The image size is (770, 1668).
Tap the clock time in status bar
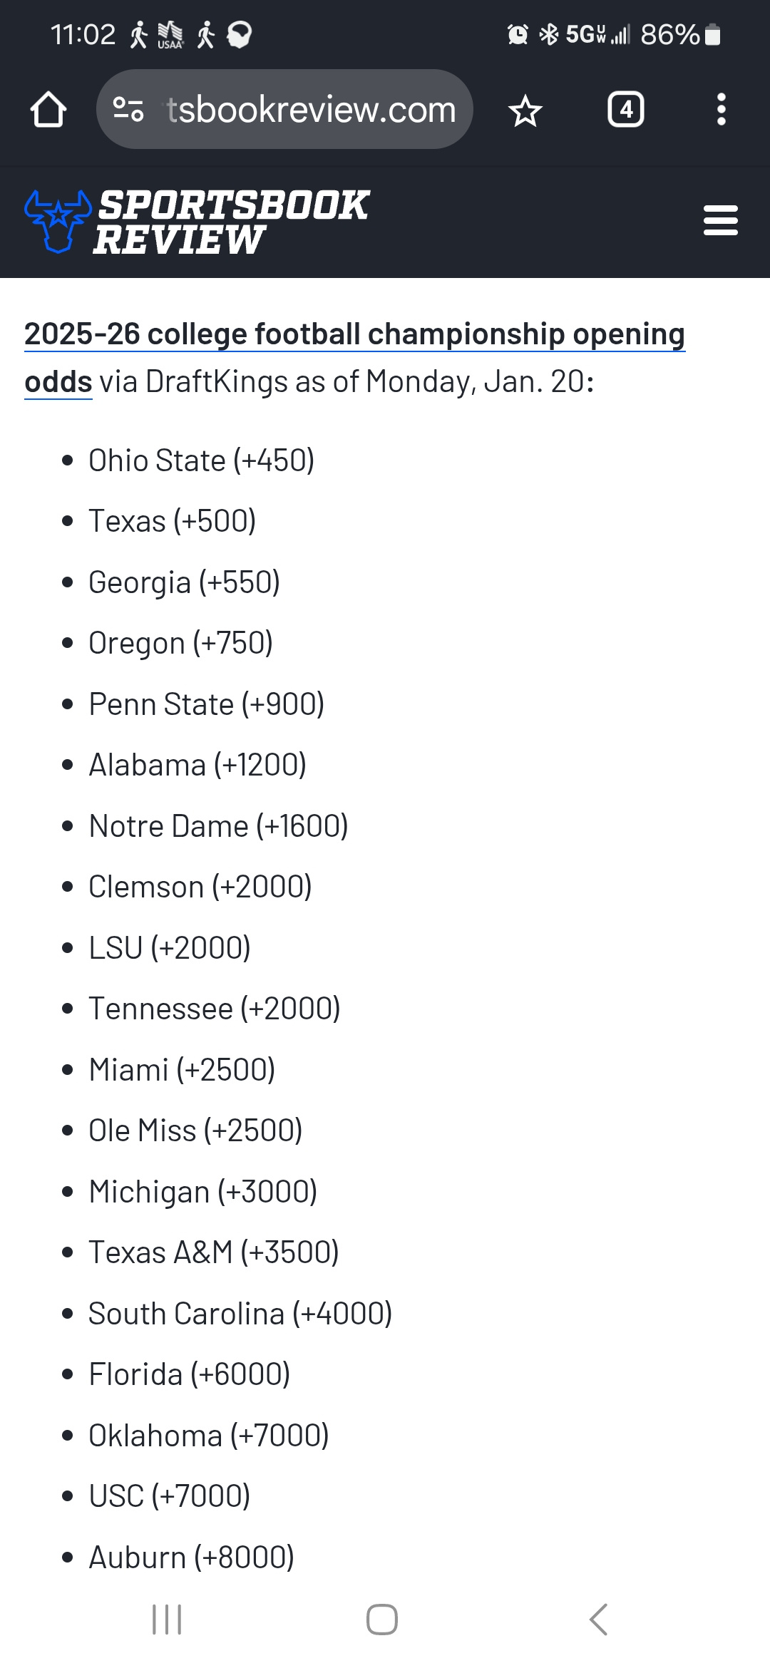coord(83,34)
